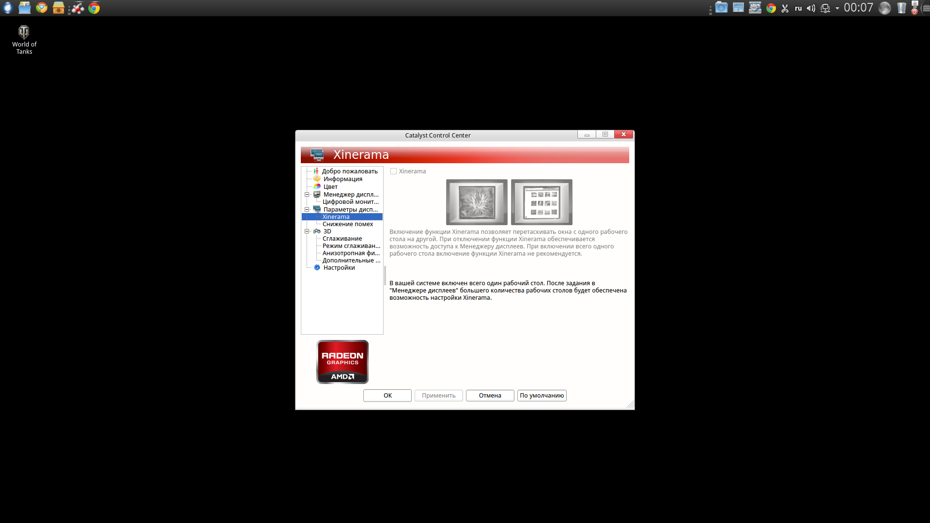The image size is (930, 523).
Task: Collapse the Параметры дисп... tree node
Action: tap(307, 210)
